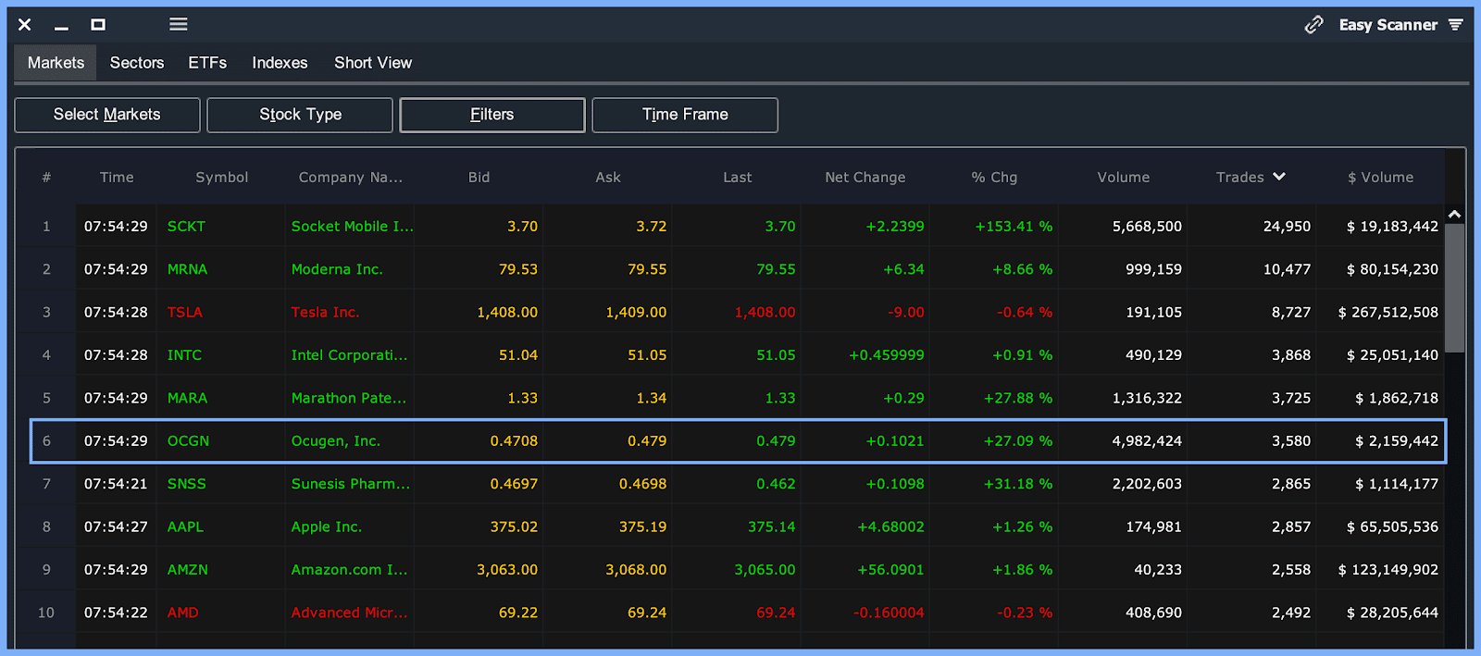Image resolution: width=1481 pixels, height=656 pixels.
Task: Click the 2,202,603 volume cell
Action: (x=1147, y=483)
